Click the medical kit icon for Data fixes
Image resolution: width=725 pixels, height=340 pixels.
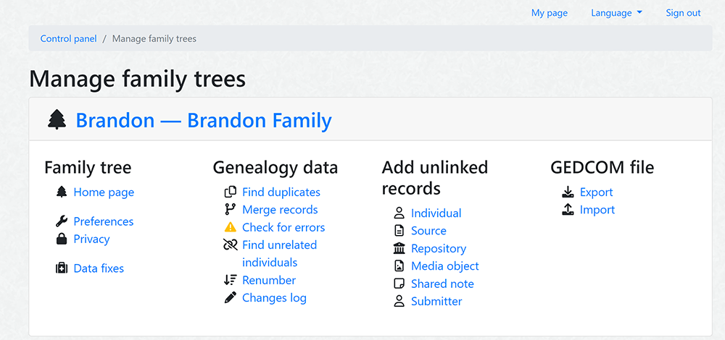tap(62, 268)
